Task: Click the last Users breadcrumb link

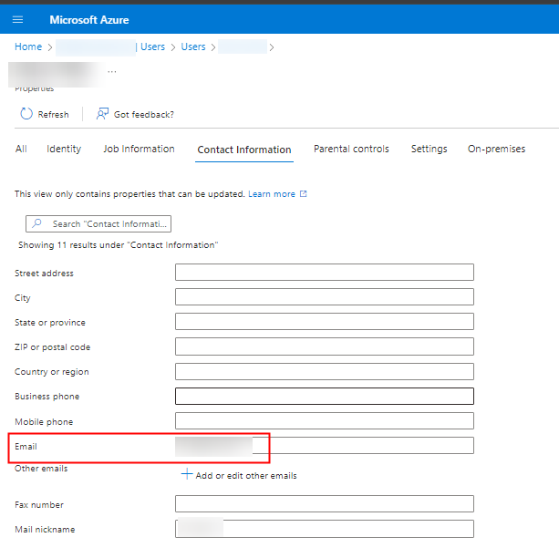Action: click(193, 46)
